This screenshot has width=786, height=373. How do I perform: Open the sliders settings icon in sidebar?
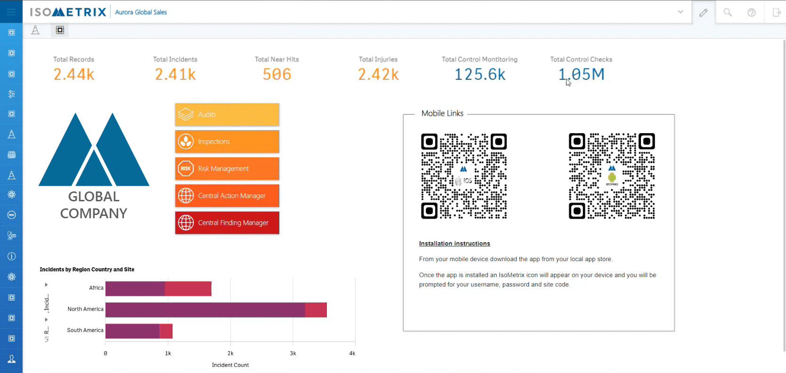(11, 94)
